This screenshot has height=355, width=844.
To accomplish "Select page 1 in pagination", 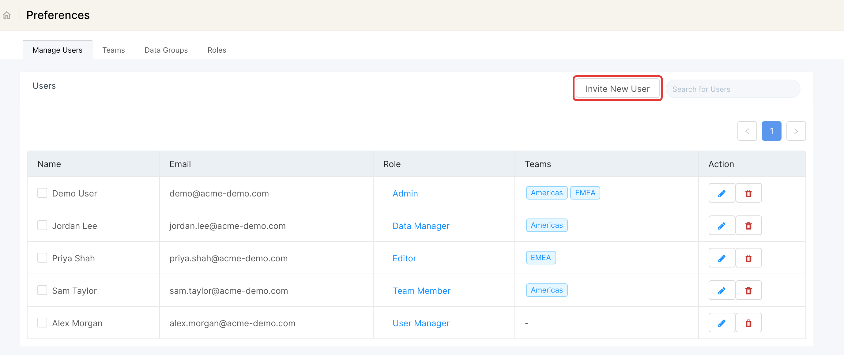I will (x=772, y=131).
